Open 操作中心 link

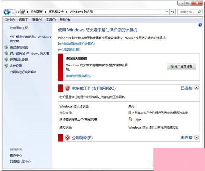pos(16,155)
